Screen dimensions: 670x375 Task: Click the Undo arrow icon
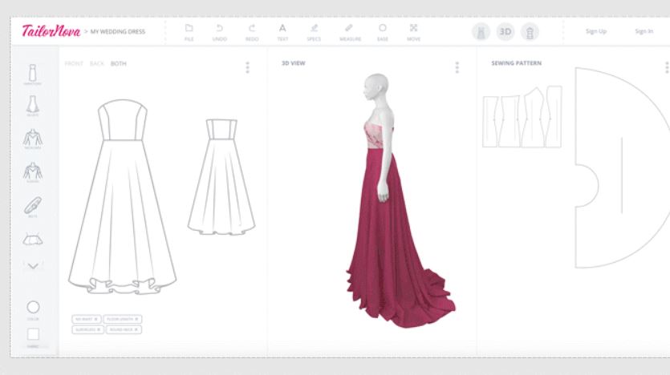tap(220, 28)
